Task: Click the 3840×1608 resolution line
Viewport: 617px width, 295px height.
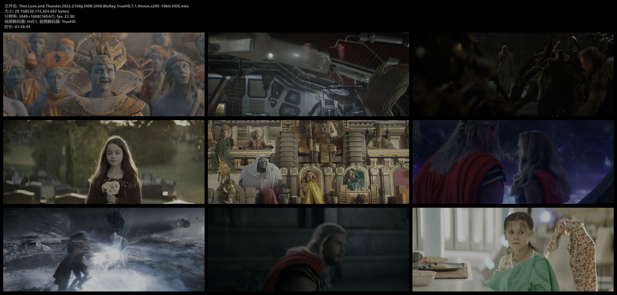Action: click(39, 16)
